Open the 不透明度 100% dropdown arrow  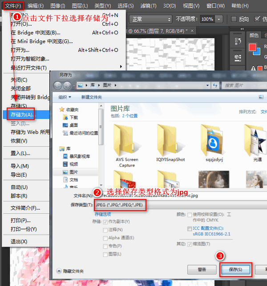click(x=219, y=19)
